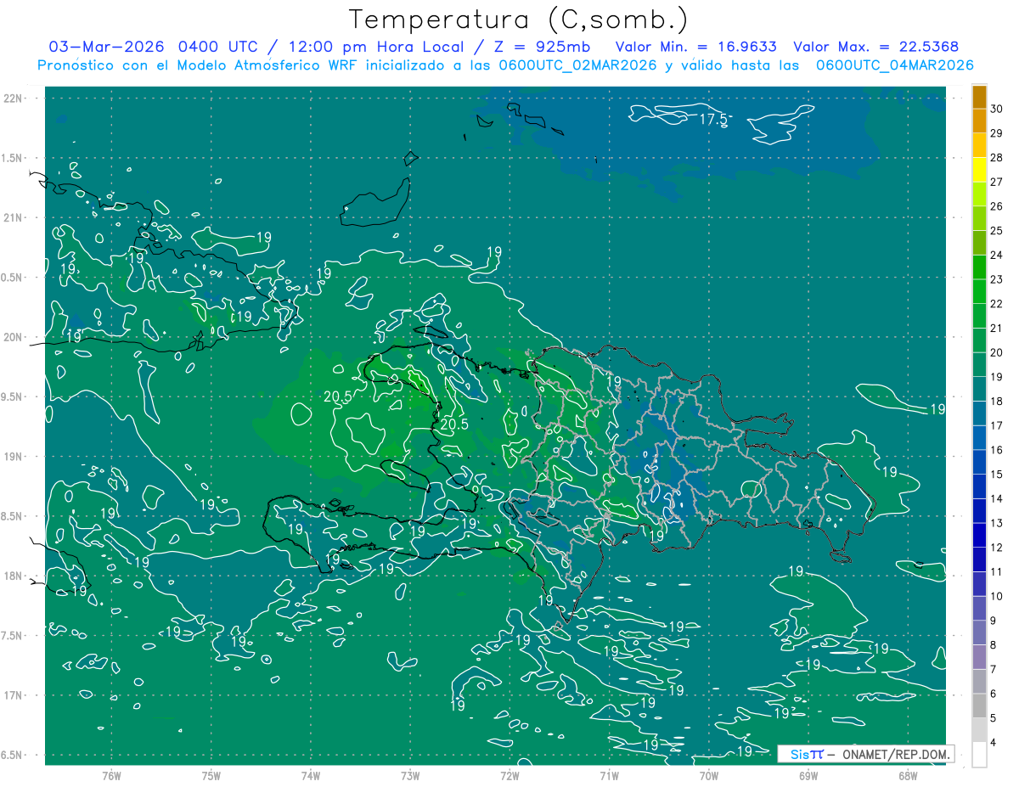The width and height of the screenshot is (1019, 787).
Task: Pick purple legend band between 8 and 9
Action: click(979, 632)
